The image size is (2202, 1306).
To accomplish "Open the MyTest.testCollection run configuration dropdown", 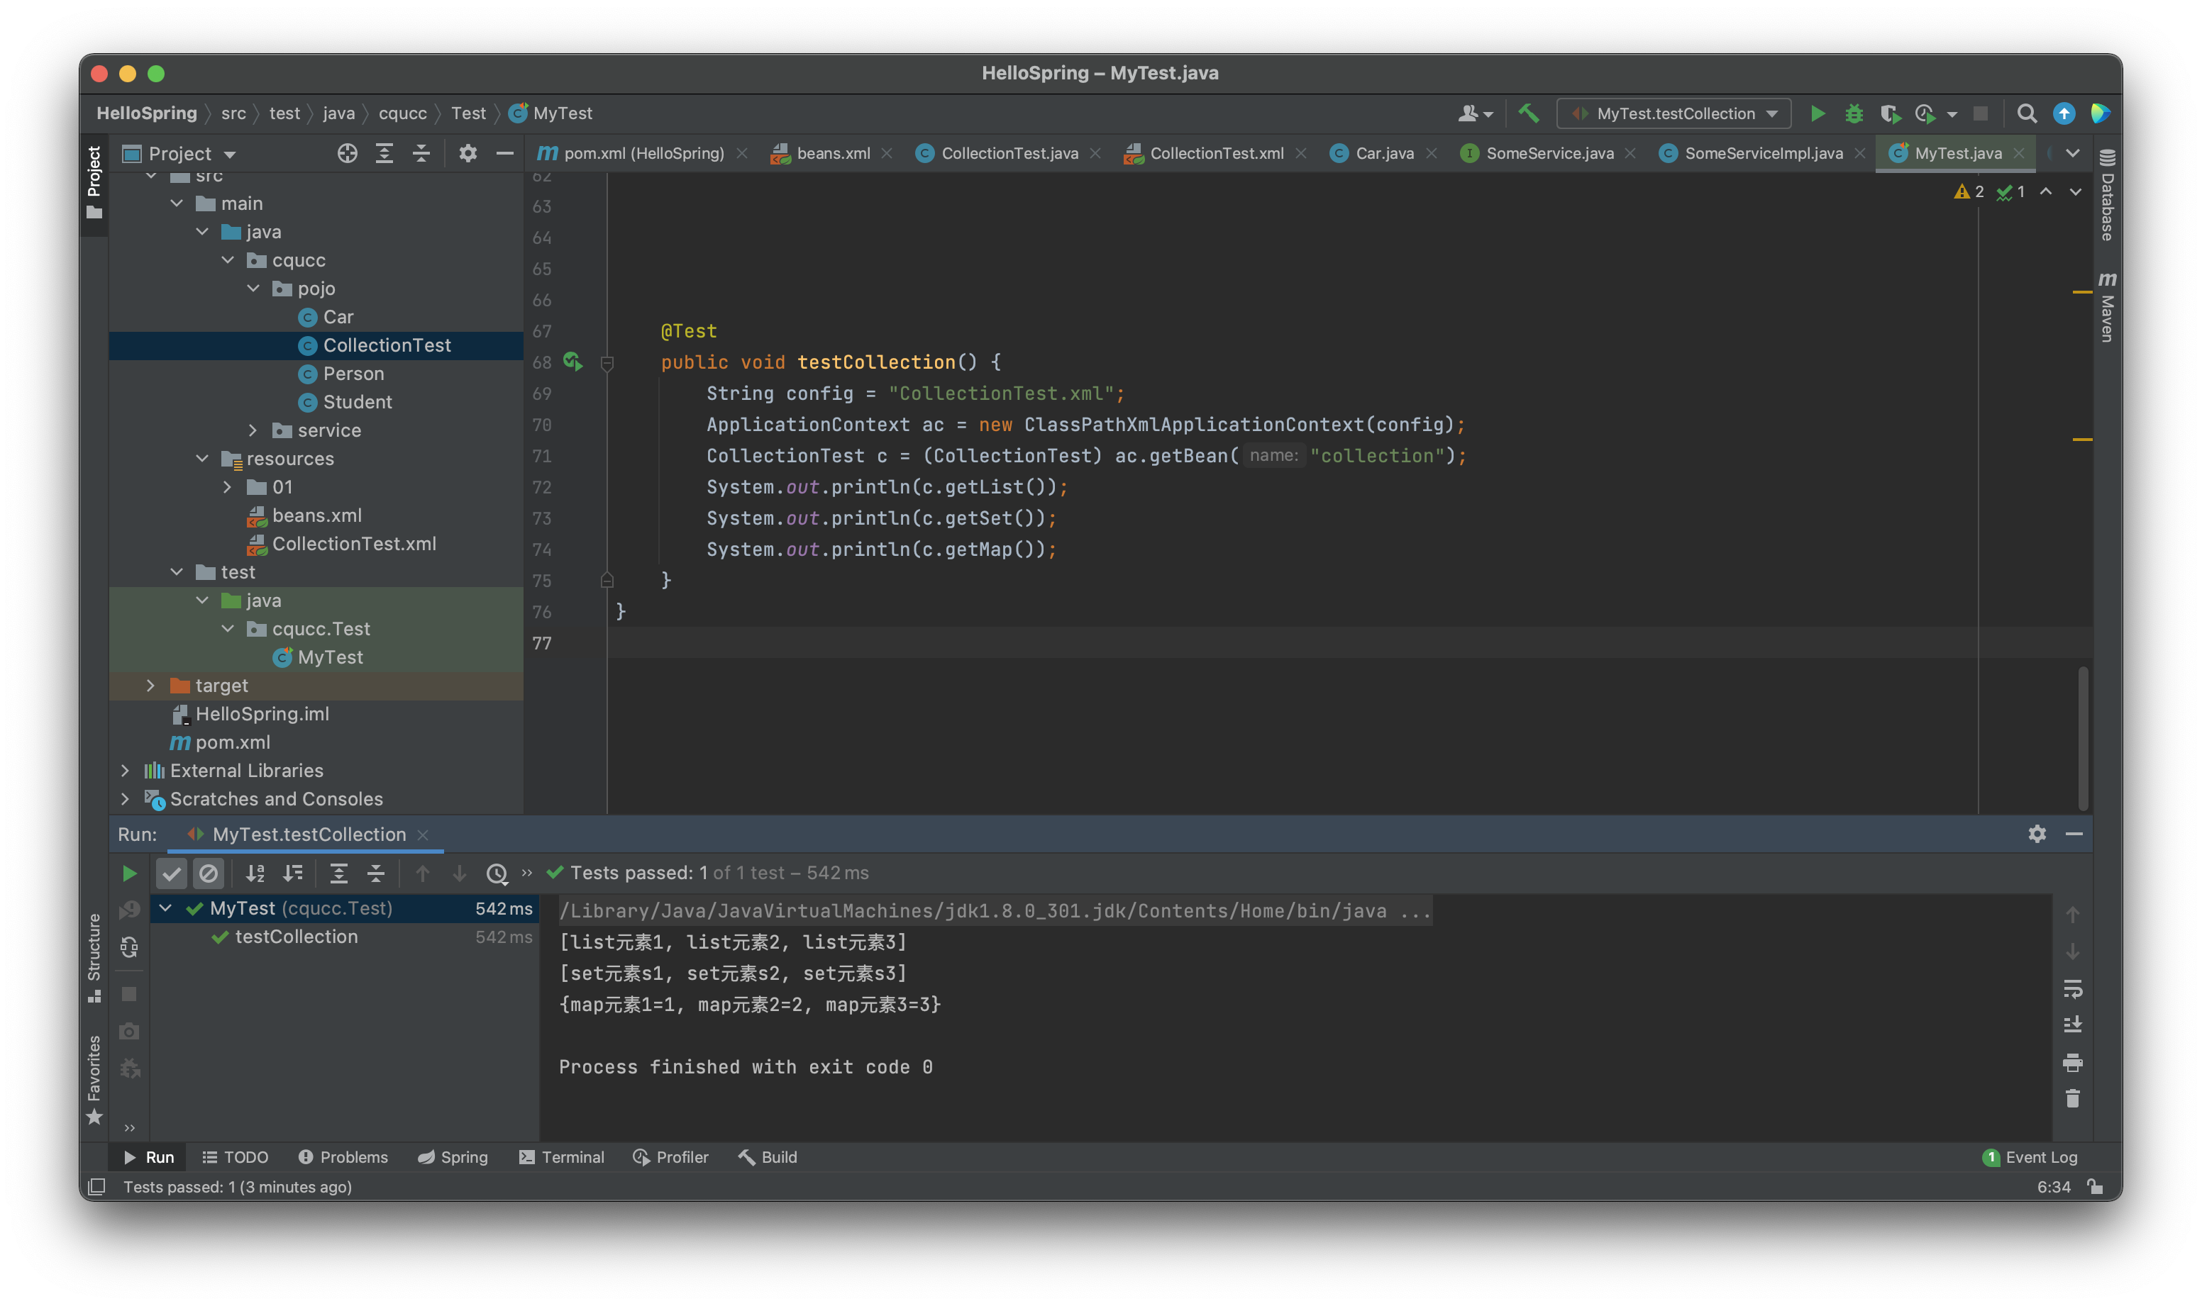I will pyautogui.click(x=1673, y=113).
